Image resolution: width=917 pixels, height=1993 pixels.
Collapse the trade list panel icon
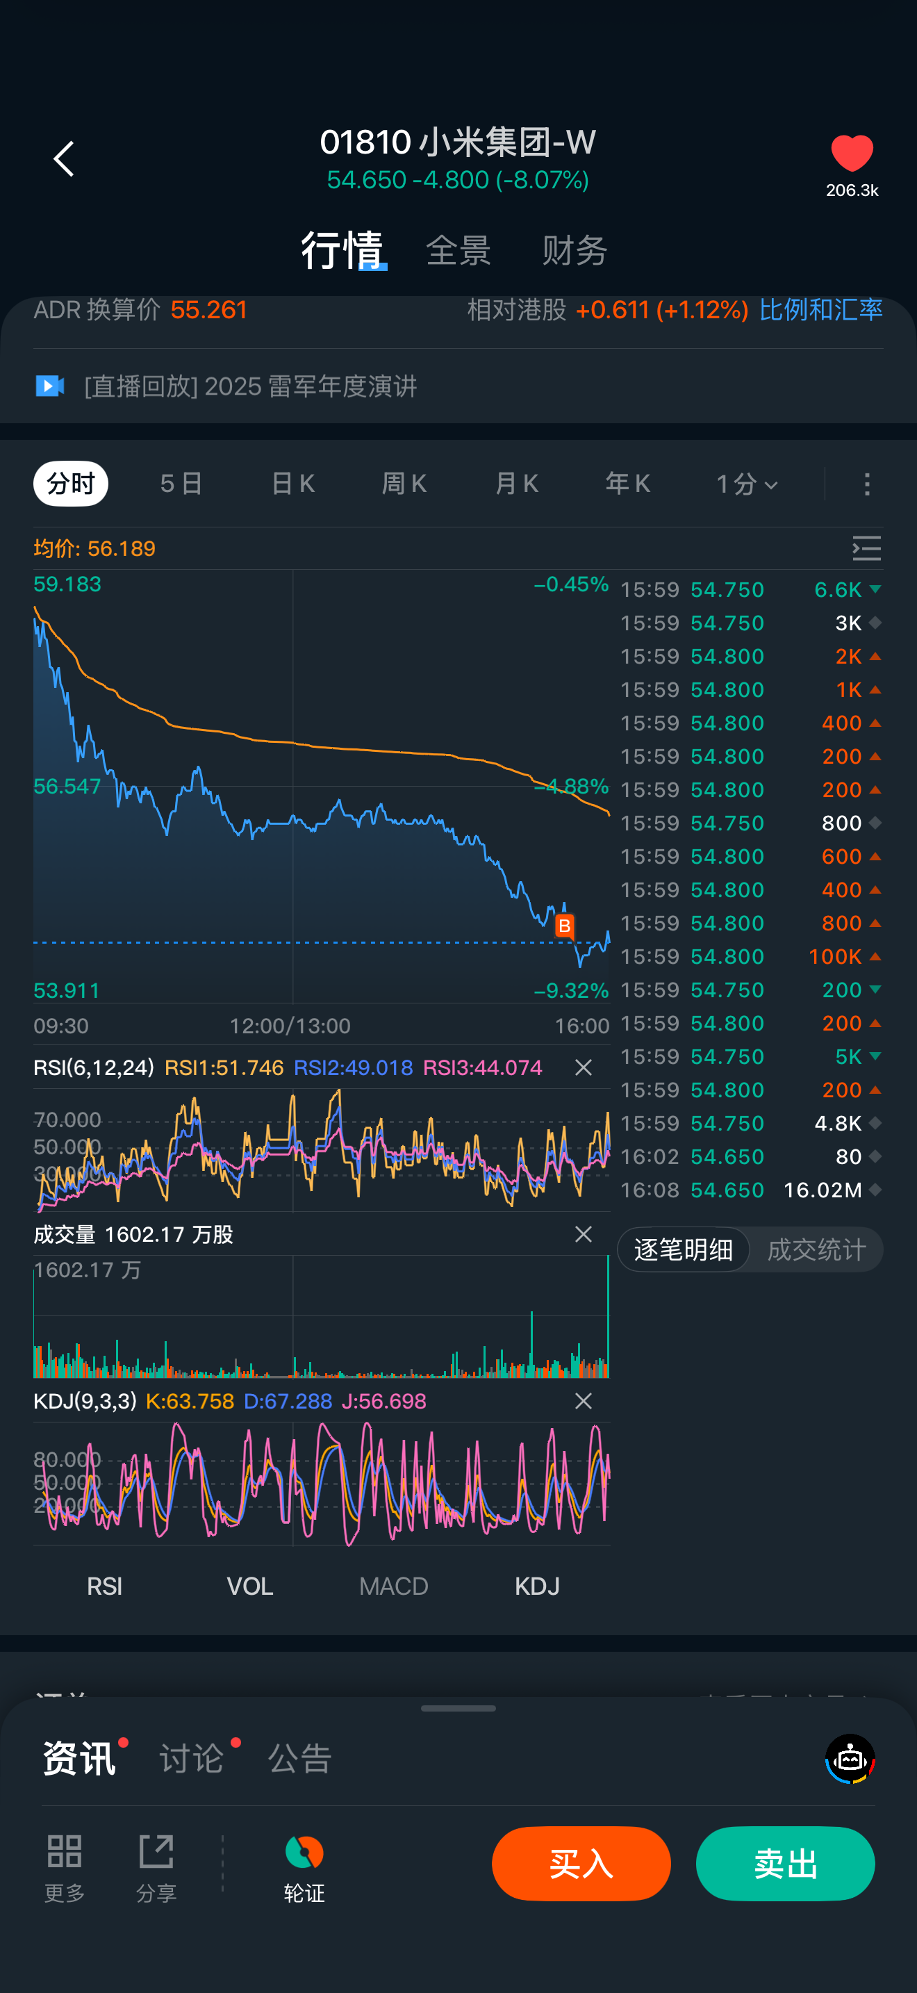(867, 548)
